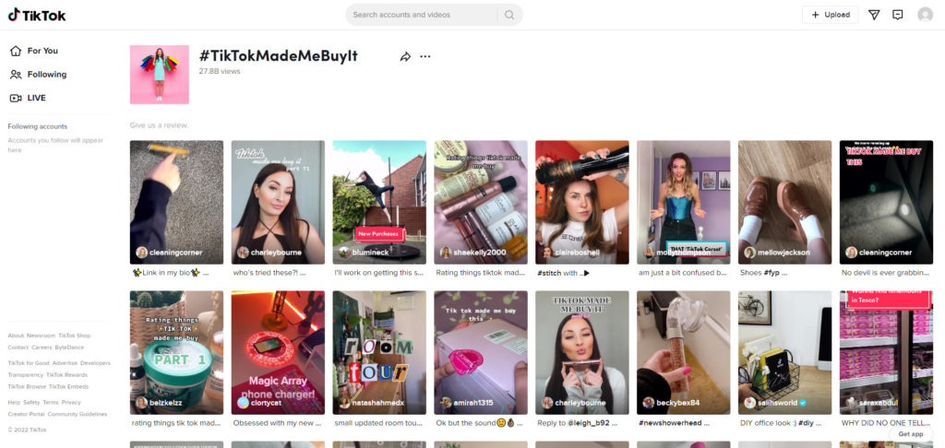The height and width of the screenshot is (448, 945).
Task: Click the mellowjackson username avatar
Action: pyautogui.click(x=749, y=253)
